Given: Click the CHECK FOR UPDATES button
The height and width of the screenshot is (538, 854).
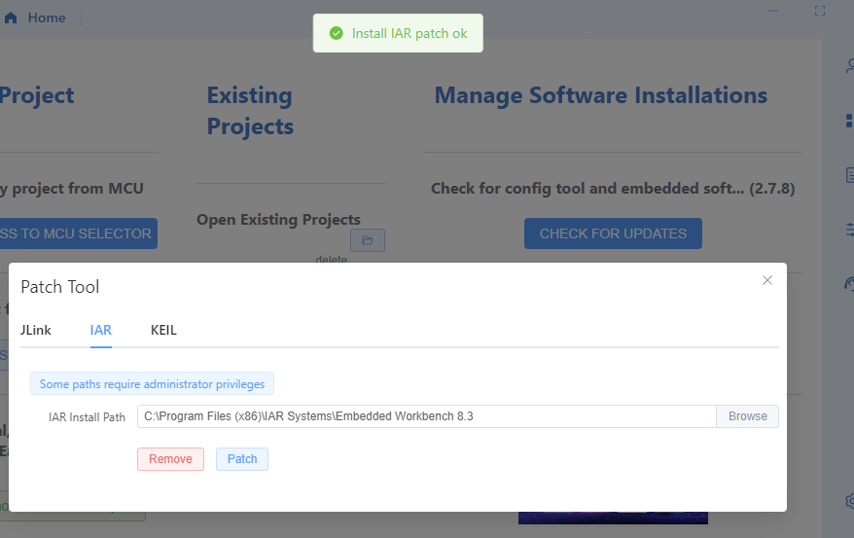Looking at the screenshot, I should click(613, 233).
